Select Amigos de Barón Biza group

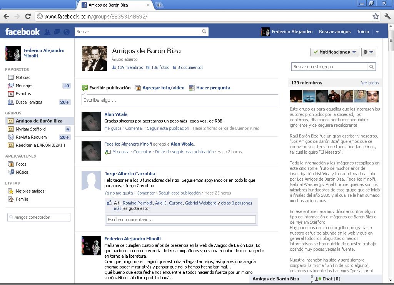pos(39,121)
